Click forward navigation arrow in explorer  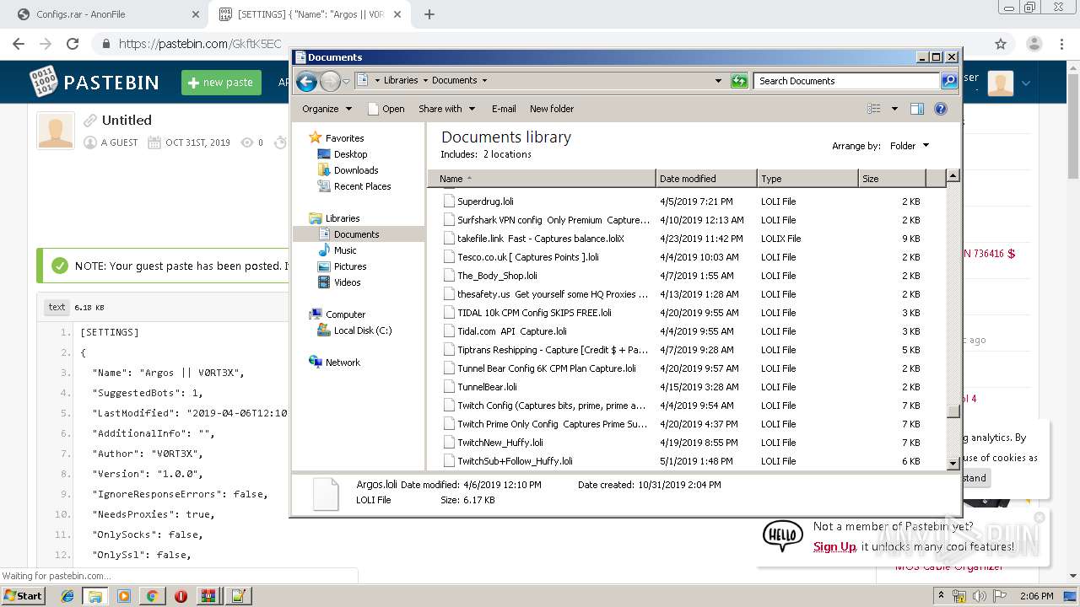[x=330, y=81]
